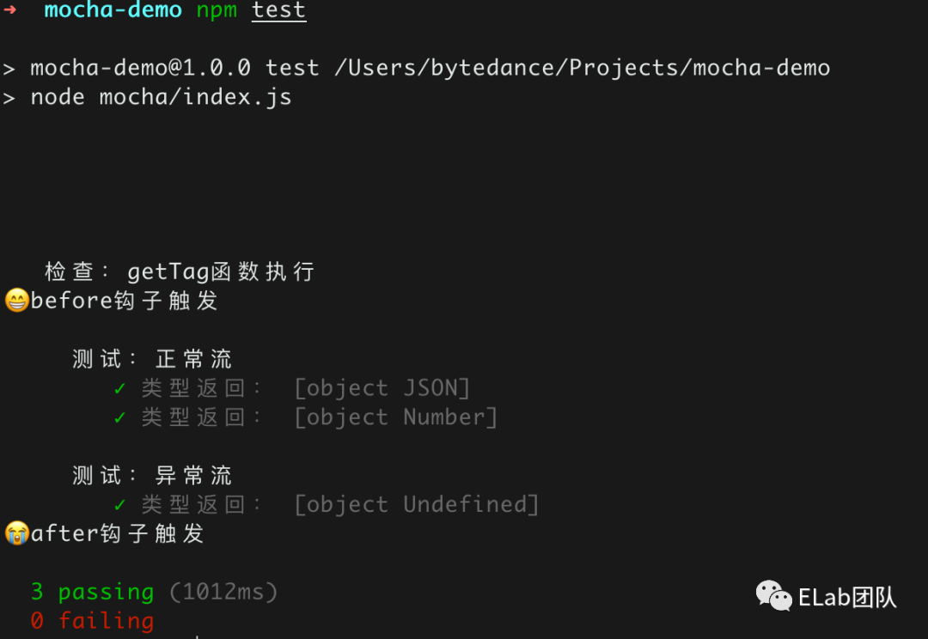Click the crying emoji before the after-hook line
Screen dimensions: 928x639
click(x=16, y=533)
